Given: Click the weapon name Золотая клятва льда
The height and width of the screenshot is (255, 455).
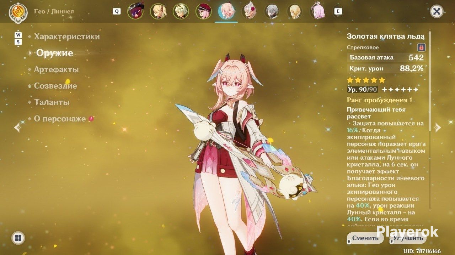Looking at the screenshot, I should tap(386, 36).
